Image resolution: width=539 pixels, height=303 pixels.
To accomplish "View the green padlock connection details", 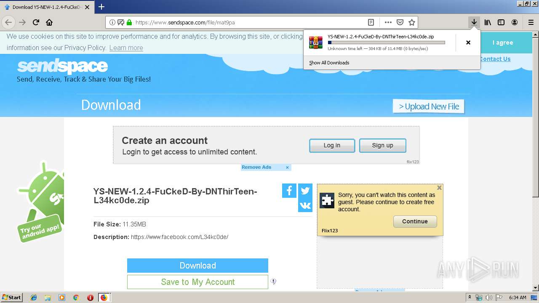I will 129,22.
